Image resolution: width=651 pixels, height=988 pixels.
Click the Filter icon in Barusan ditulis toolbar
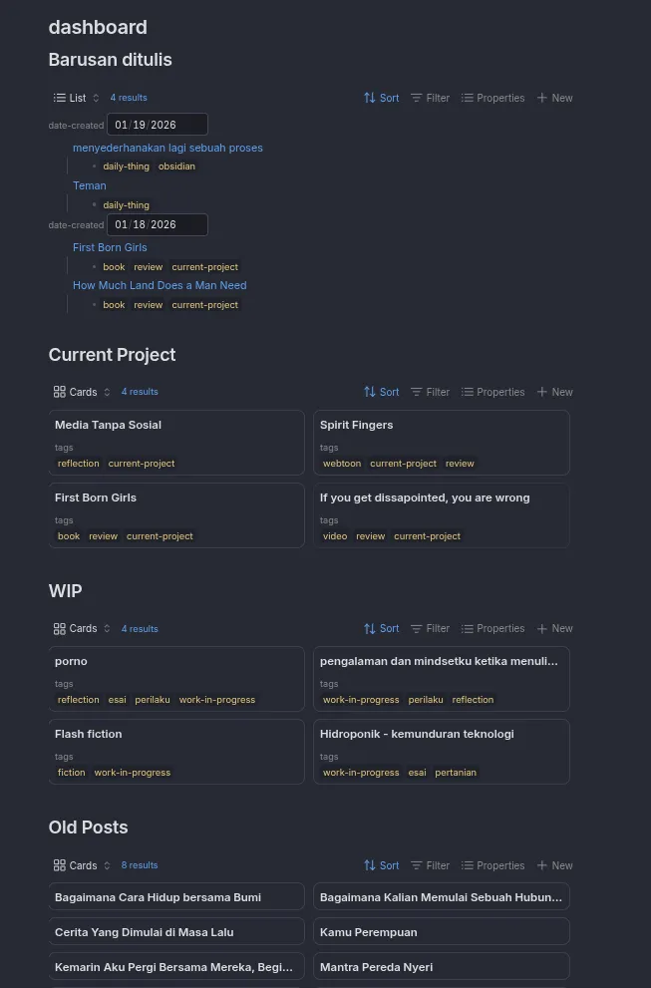419,98
